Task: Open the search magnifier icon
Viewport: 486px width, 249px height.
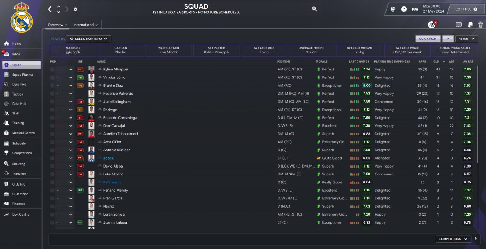Action: pos(314,9)
